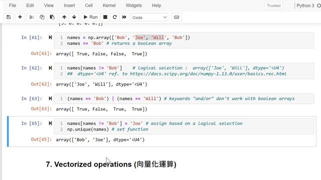Open the View menu
Viewport: 321px width, 180px height.
click(x=49, y=5)
